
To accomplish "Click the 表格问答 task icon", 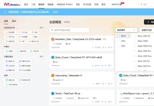I will click(x=7, y=41).
